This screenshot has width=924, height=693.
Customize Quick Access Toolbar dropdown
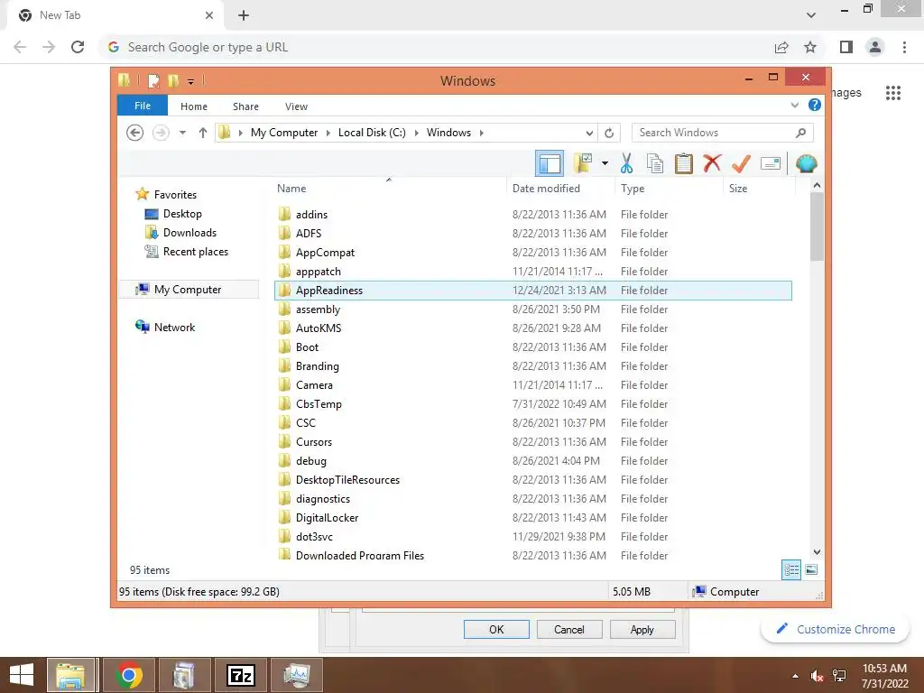click(x=191, y=81)
